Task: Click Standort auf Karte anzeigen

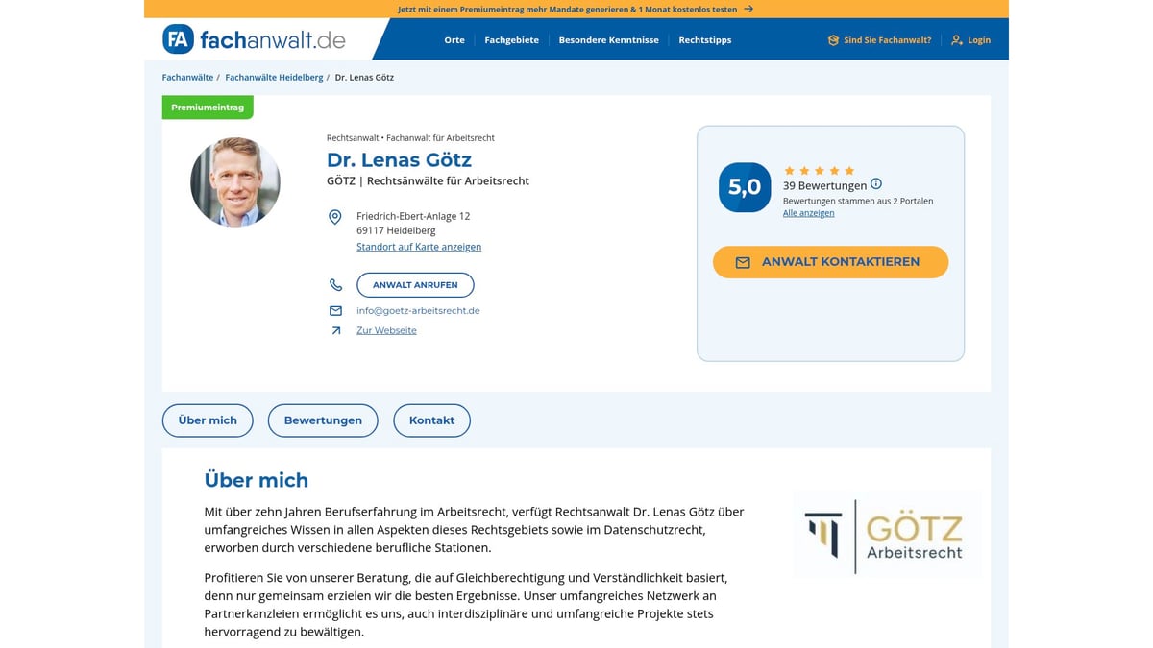Action: click(419, 247)
